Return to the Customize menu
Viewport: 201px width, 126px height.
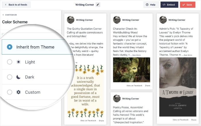[10, 15]
